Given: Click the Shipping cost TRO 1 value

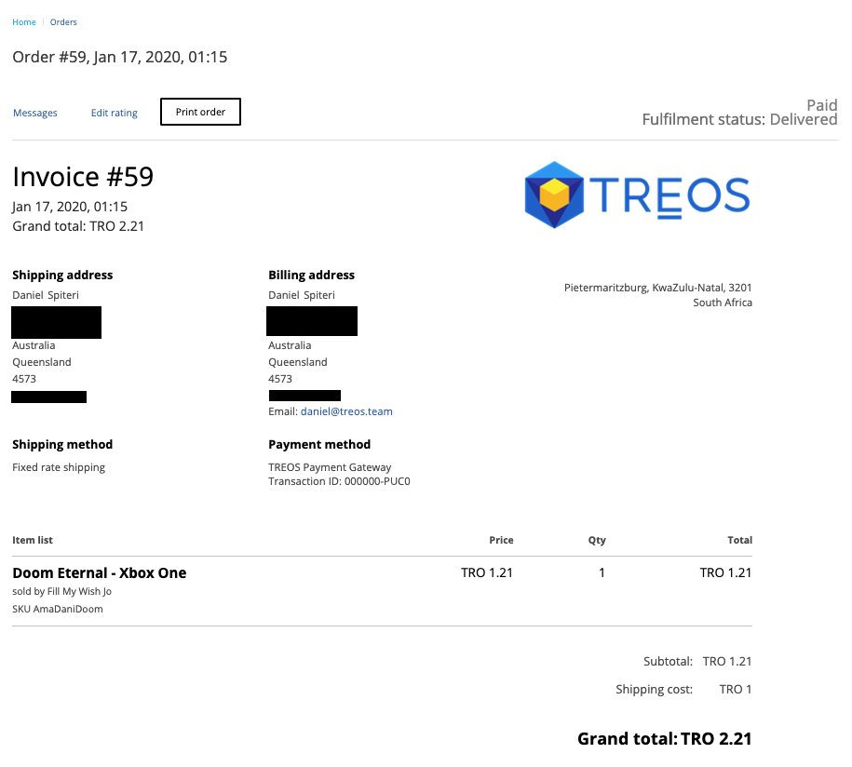Looking at the screenshot, I should click(736, 690).
